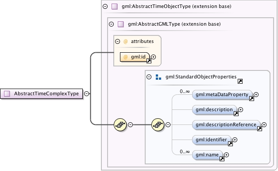Select the gml:descriptionReference element box
This screenshot has width=278, height=171.
(x=226, y=124)
